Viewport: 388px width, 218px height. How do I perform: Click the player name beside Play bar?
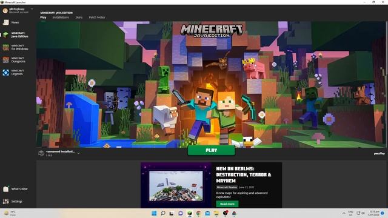point(379,154)
